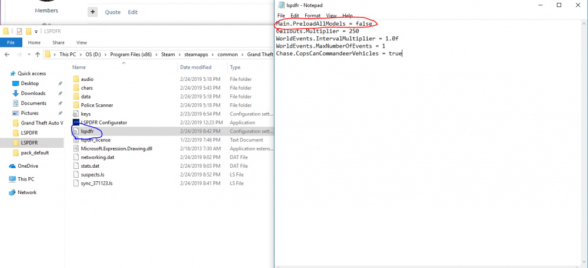
Task: Open Notepad Format menu
Action: (312, 16)
